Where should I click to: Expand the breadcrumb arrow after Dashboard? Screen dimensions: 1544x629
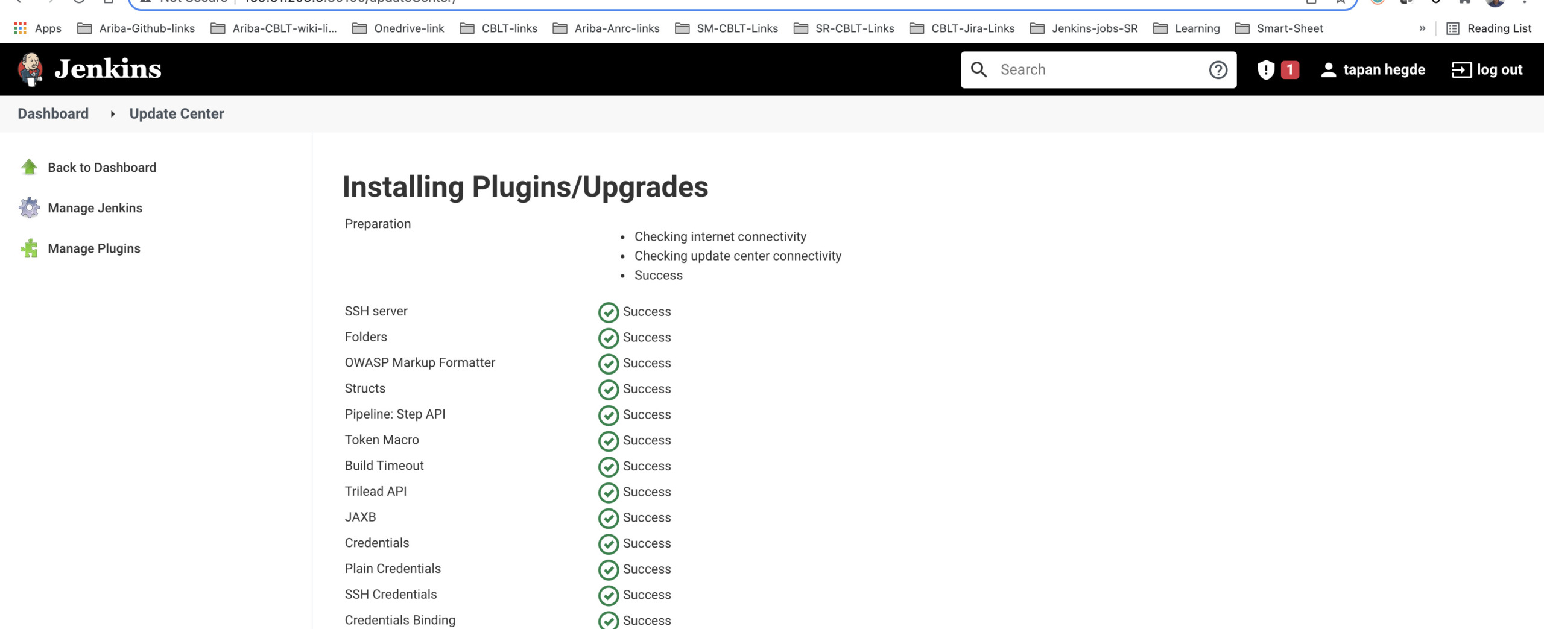coord(112,114)
